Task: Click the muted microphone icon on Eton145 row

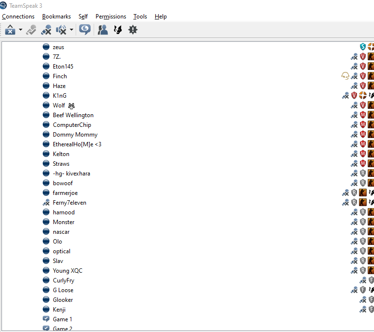Action: (x=354, y=66)
